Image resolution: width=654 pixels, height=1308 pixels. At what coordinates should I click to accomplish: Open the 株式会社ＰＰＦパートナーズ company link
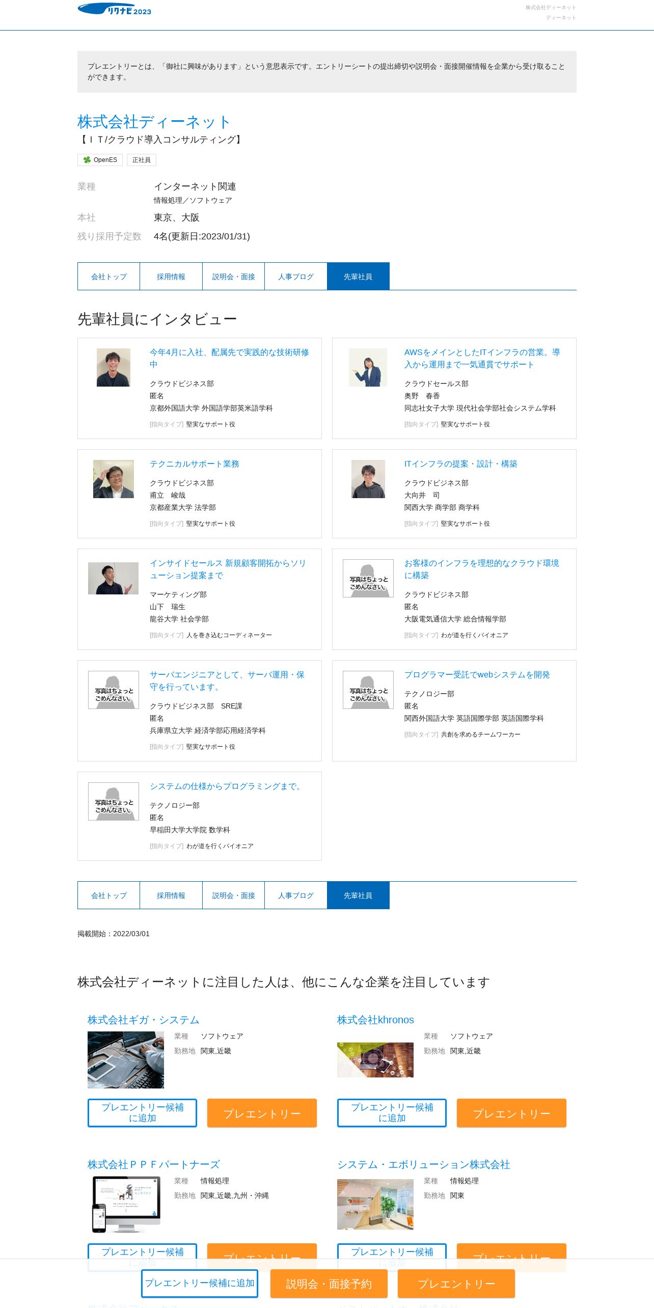click(x=154, y=1164)
